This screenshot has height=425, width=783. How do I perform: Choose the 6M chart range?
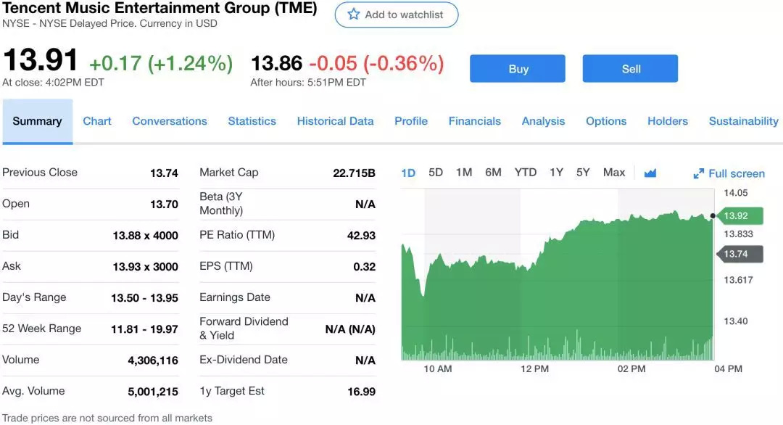click(494, 173)
